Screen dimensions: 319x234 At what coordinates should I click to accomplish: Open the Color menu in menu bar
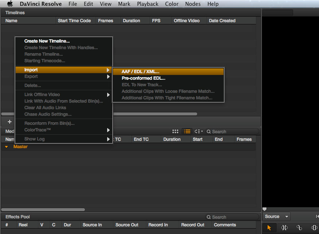[172, 4]
